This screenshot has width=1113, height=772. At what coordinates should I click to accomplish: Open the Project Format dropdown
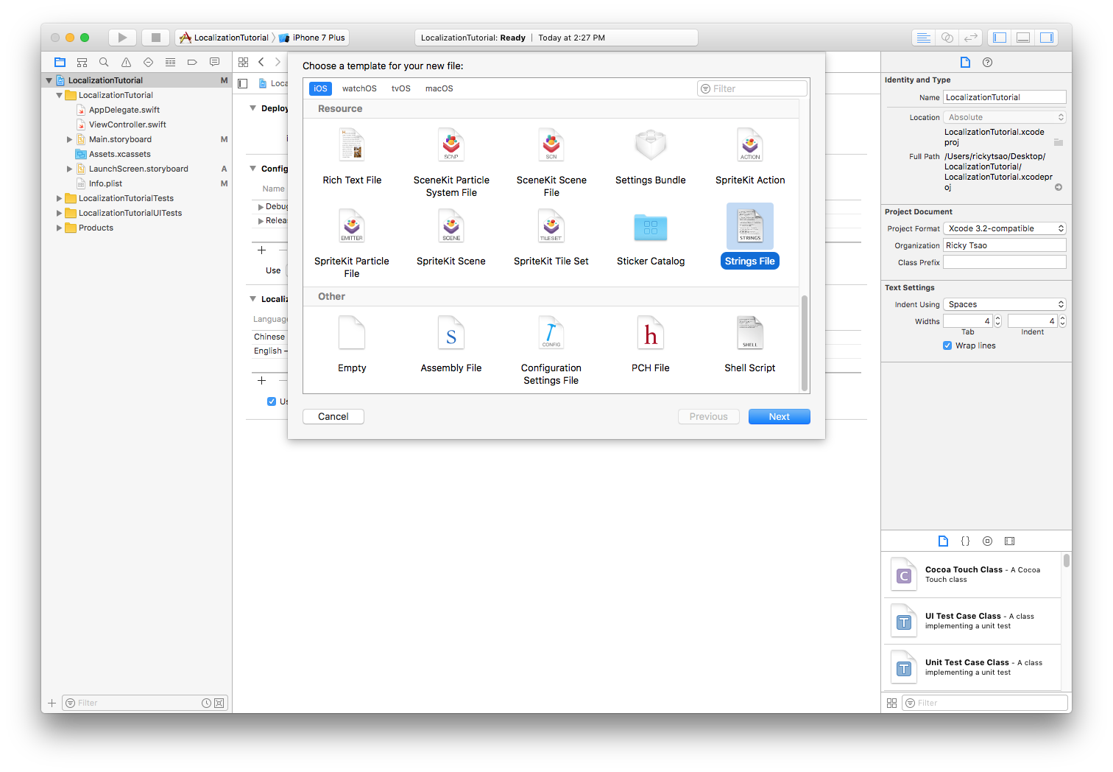pyautogui.click(x=1005, y=228)
